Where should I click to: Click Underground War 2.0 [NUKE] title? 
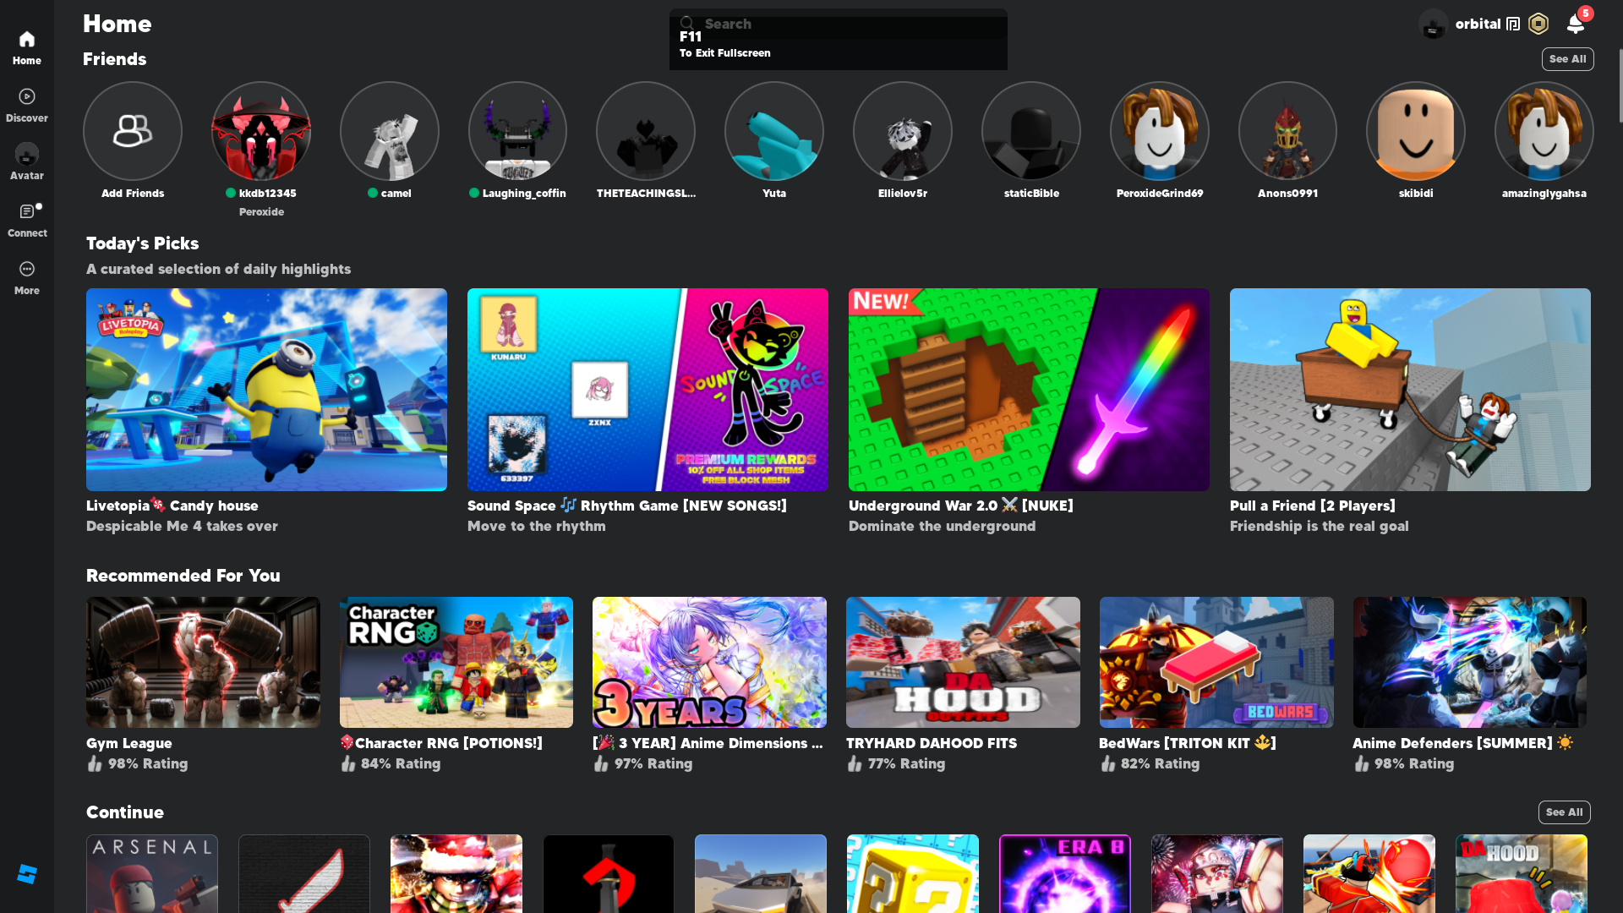(x=961, y=506)
